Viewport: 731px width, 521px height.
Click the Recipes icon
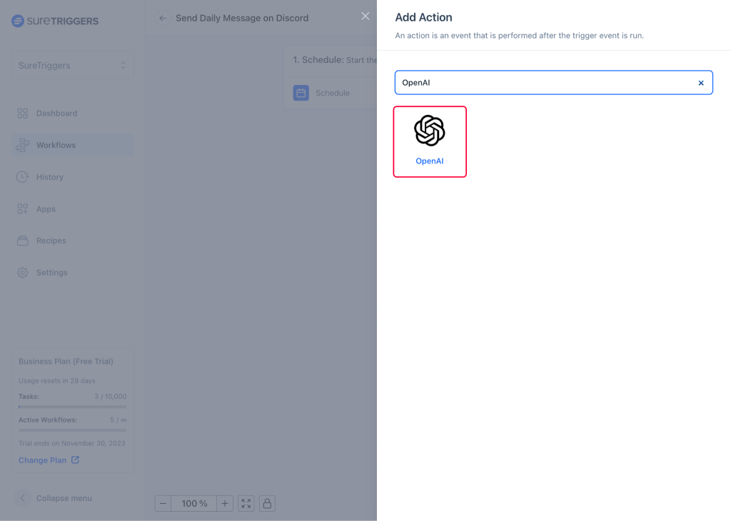23,241
